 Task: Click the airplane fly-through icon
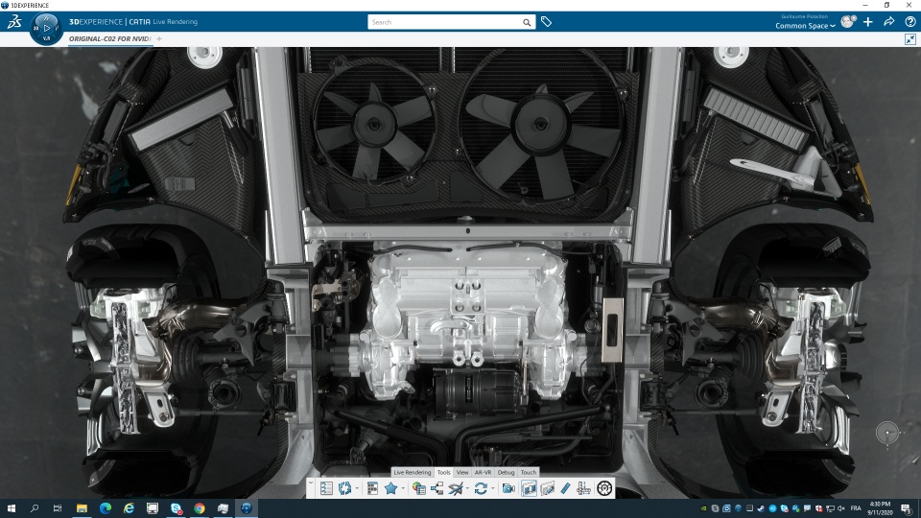(x=455, y=488)
